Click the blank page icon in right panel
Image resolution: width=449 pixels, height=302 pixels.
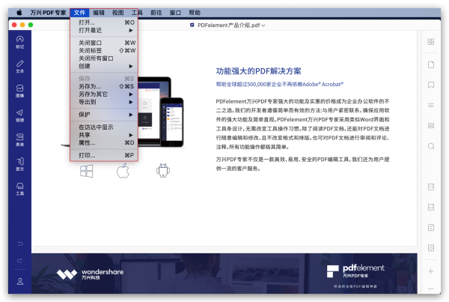[x=431, y=64]
